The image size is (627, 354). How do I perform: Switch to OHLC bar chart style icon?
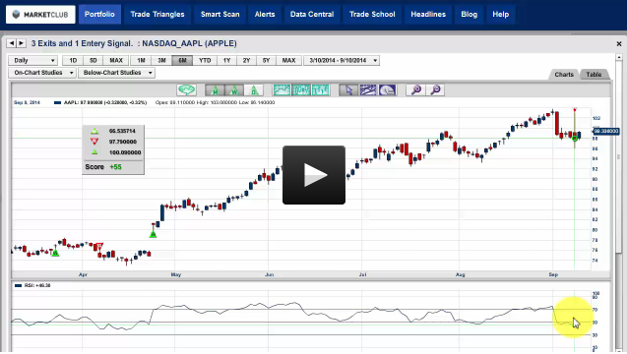321,89
